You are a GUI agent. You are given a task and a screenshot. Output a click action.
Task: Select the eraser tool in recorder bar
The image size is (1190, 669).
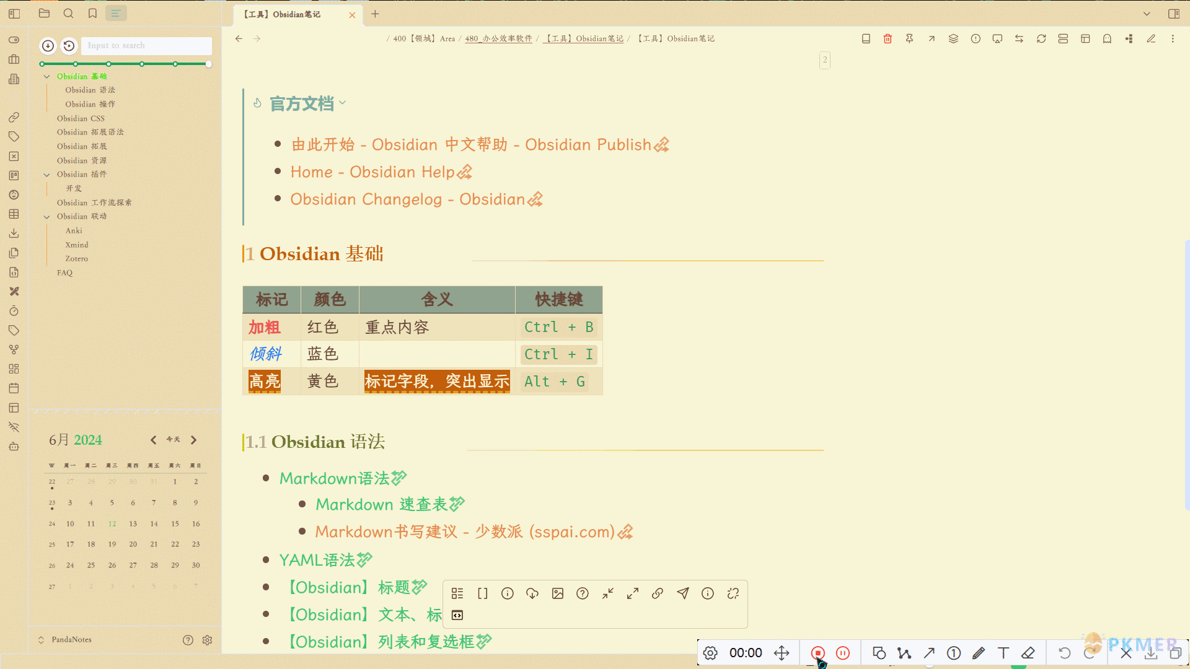tap(1028, 653)
